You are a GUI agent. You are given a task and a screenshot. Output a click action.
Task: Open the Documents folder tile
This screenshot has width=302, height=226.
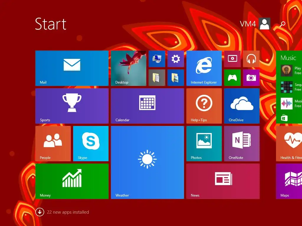tap(157, 78)
